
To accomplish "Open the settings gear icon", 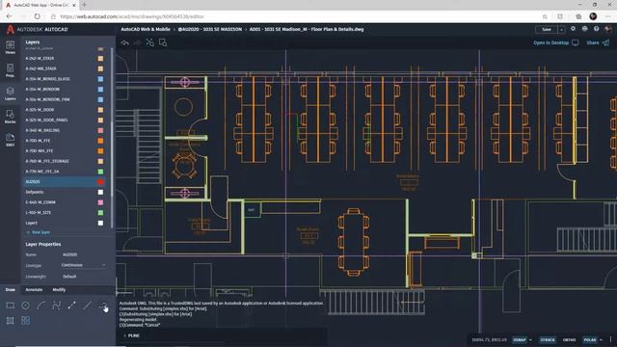I will [573, 29].
